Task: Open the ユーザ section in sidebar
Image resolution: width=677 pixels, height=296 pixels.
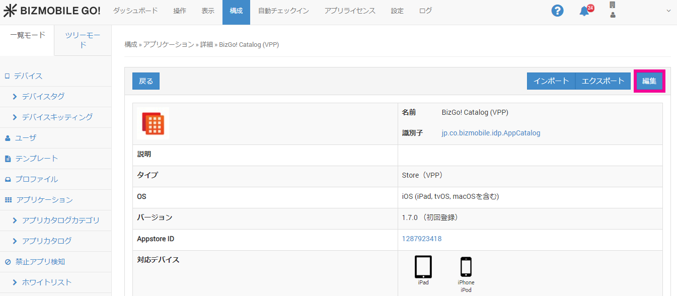Action: pos(25,138)
